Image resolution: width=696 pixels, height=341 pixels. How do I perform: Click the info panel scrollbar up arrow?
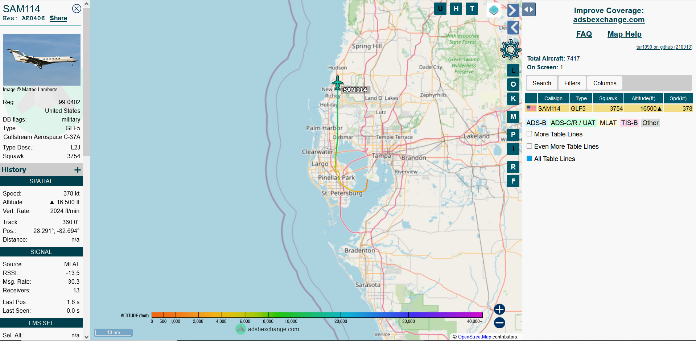[x=86, y=4]
